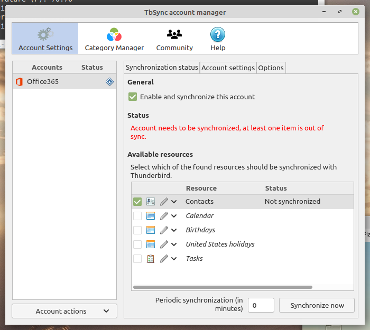The height and width of the screenshot is (330, 370).
Task: Switch to the Options tab
Action: click(x=271, y=68)
